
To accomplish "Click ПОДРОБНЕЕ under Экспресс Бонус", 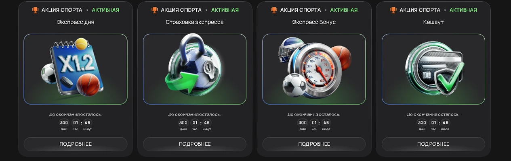I will click(314, 144).
